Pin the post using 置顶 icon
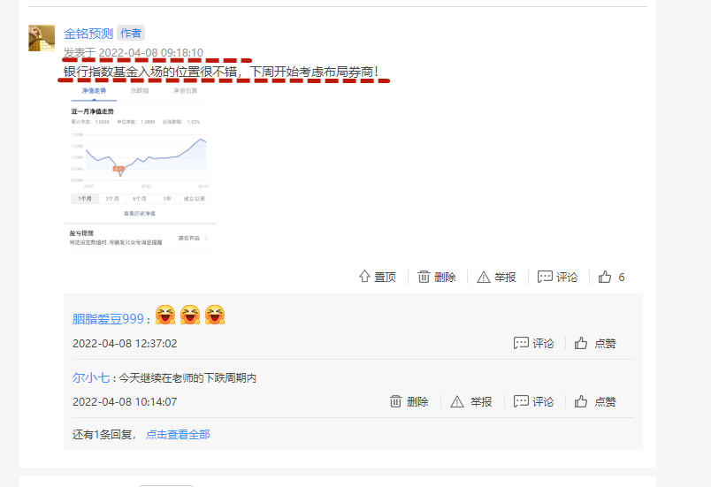Viewport: 711px width, 487px height. click(x=378, y=277)
